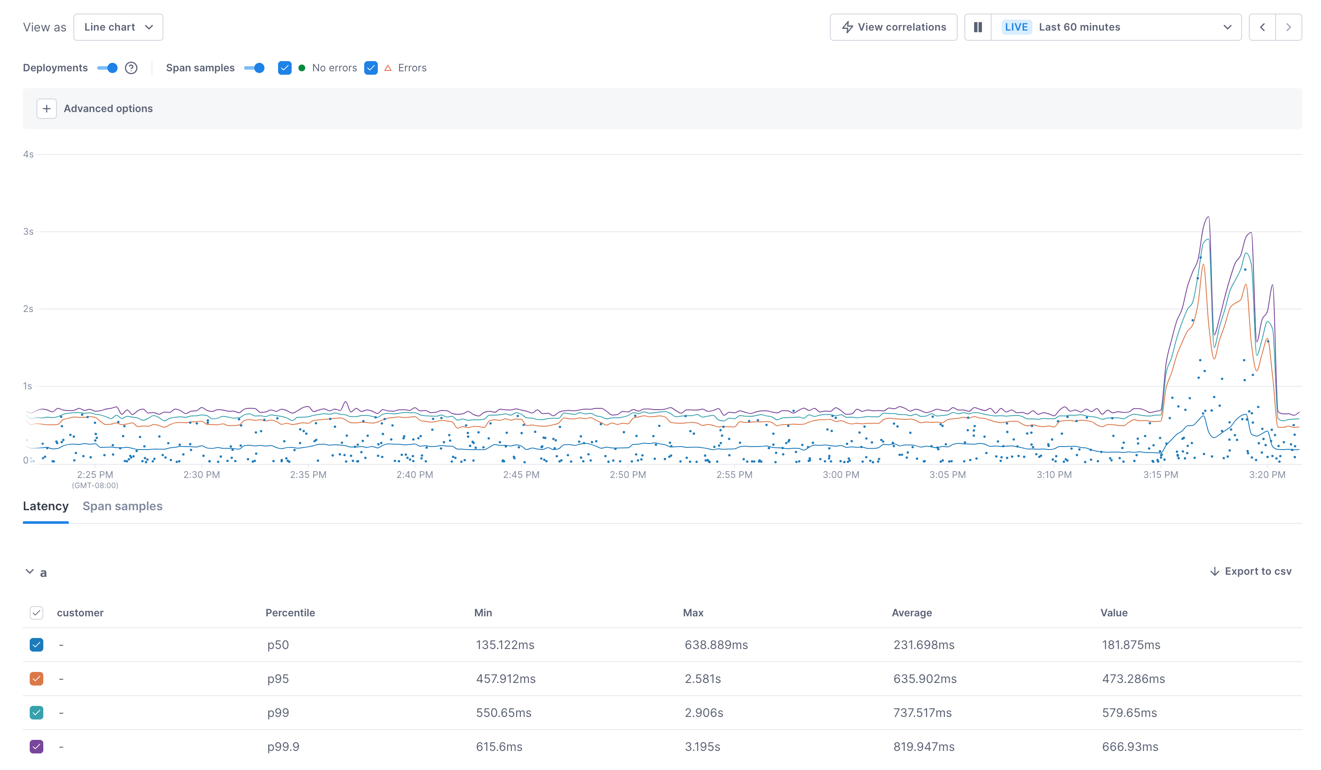Go to next time range arrow
The height and width of the screenshot is (770, 1321).
[1288, 27]
